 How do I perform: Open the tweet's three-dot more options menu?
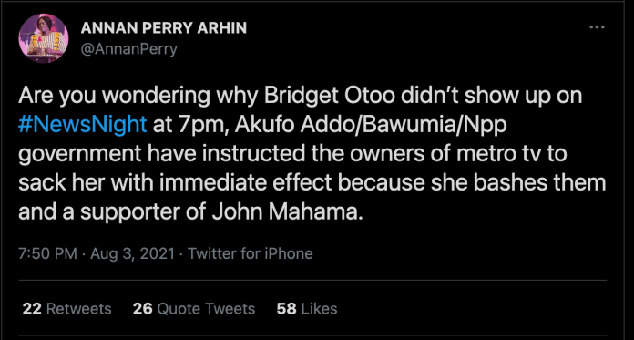(x=597, y=27)
